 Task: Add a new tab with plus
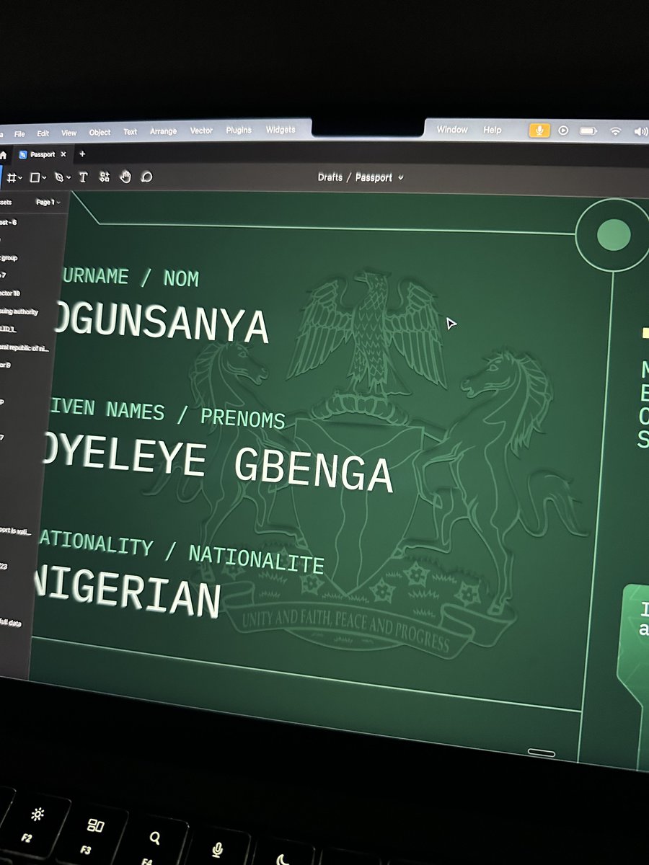[x=82, y=154]
